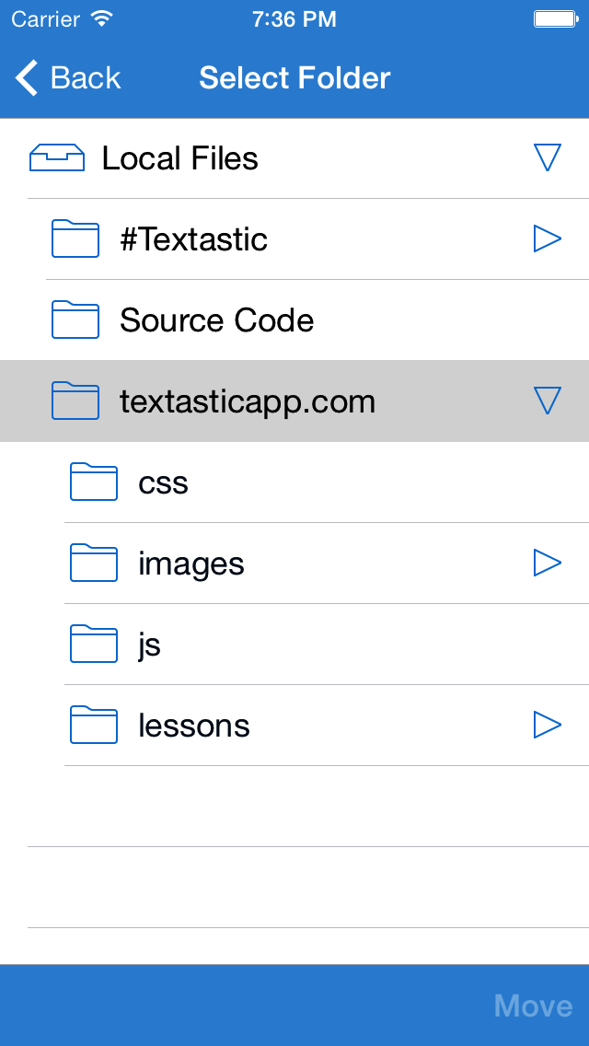Expand the images folder arrow
The height and width of the screenshot is (1046, 589).
pos(548,564)
